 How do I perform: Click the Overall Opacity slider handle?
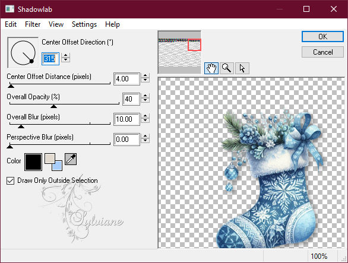pos(53,106)
